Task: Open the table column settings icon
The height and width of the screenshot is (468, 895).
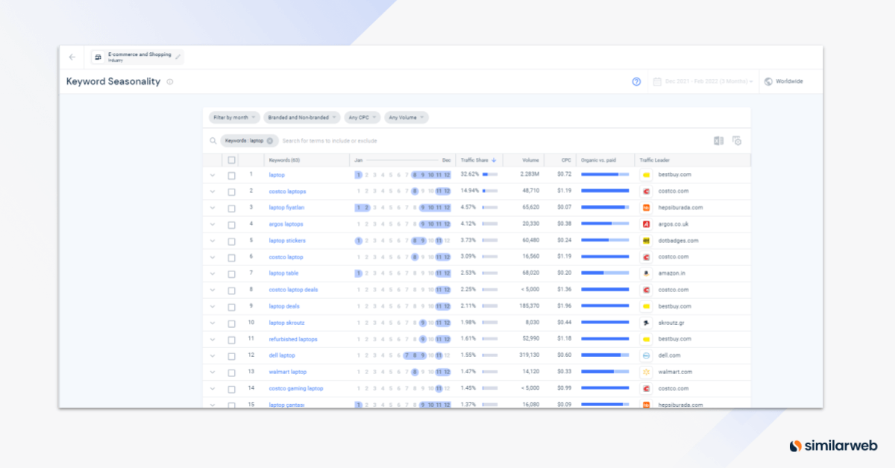Action: click(x=737, y=140)
